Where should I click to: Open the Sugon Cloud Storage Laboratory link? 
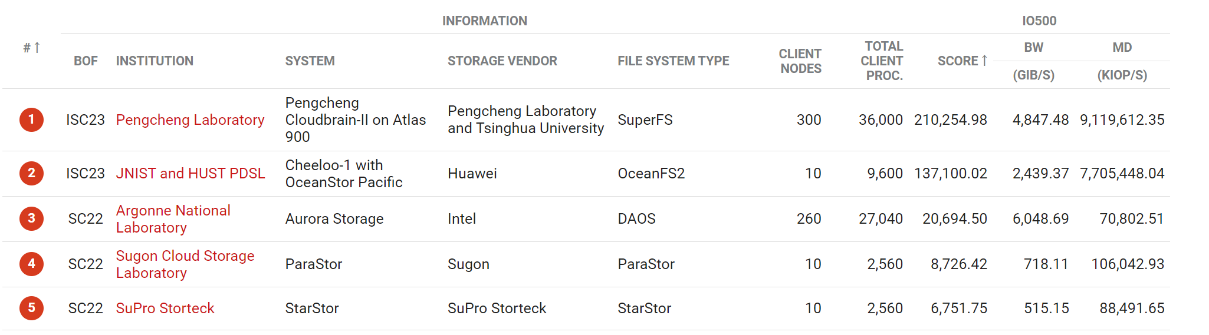click(x=185, y=264)
